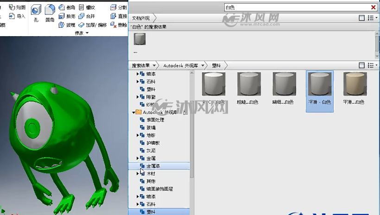
Task: Click the 删除 delete face tool
Action: click(119, 25)
